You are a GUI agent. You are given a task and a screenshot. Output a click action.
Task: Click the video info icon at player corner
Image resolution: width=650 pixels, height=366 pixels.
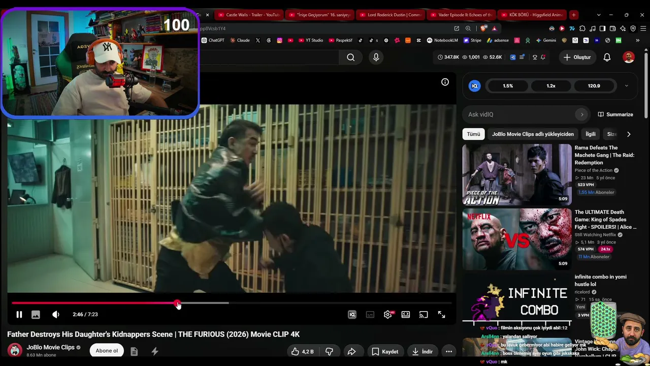(445, 82)
